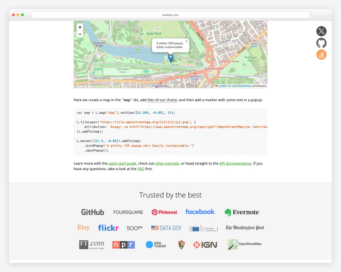This screenshot has height=272, width=341.
Task: View the API documentation
Action: pos(235,163)
